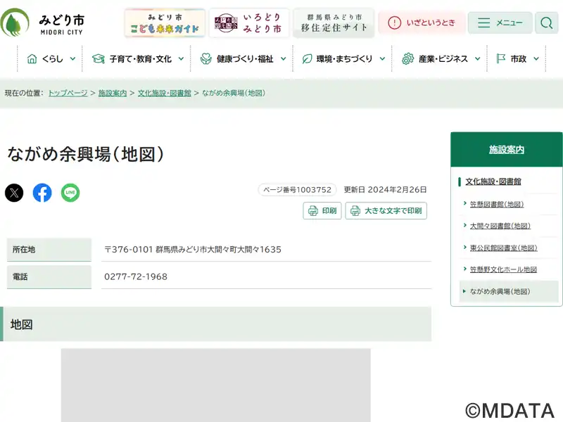Share the page on LINE
The height and width of the screenshot is (422, 563).
pyautogui.click(x=70, y=193)
